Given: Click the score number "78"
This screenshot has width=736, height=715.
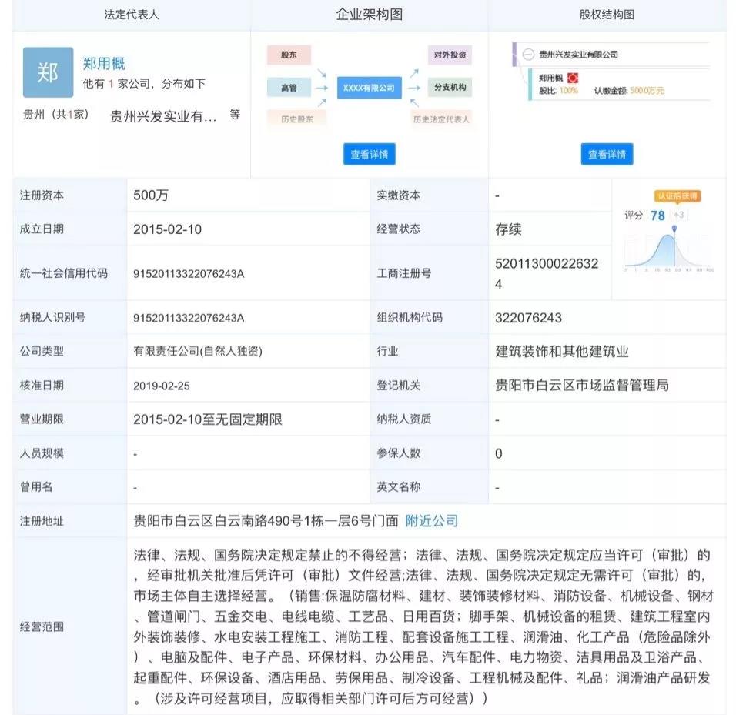Looking at the screenshot, I should point(657,216).
